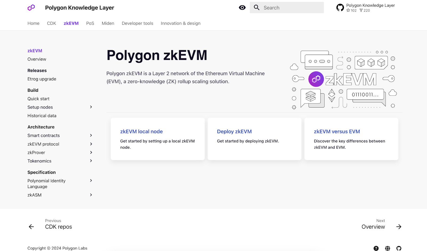The height and width of the screenshot is (251, 427).
Task: Expand the Tokenomics chevron
Action: pos(91,161)
